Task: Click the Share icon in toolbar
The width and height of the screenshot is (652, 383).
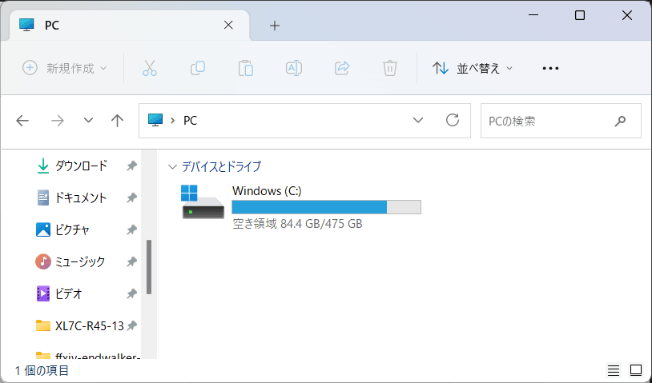Action: tap(342, 68)
